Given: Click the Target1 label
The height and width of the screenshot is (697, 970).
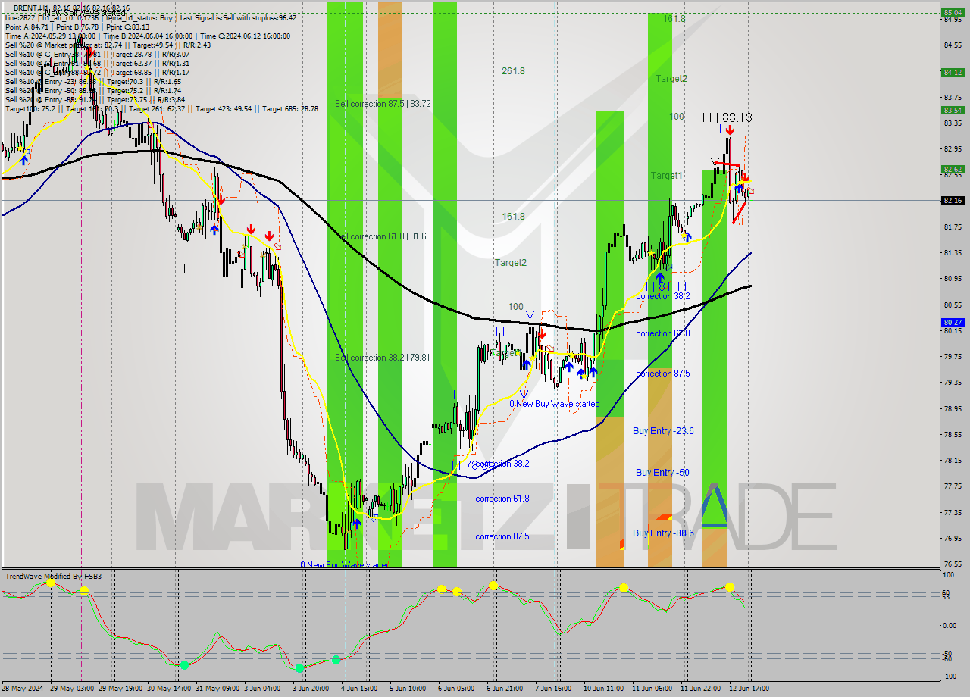Looking at the screenshot, I should click(x=667, y=176).
